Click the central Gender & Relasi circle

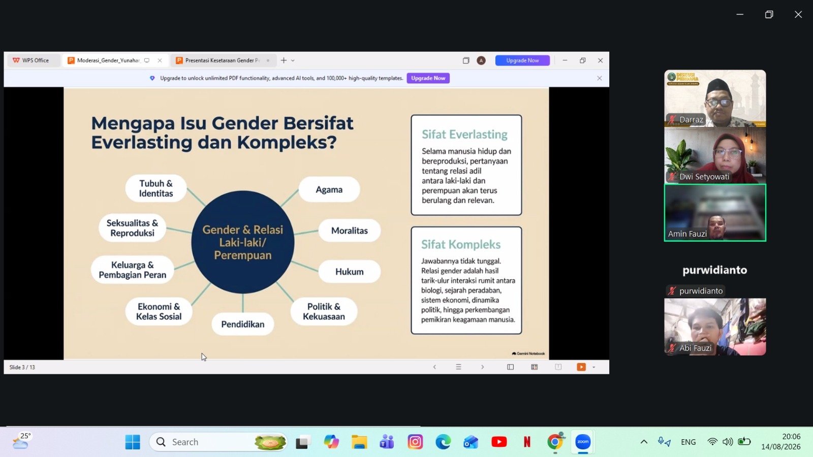point(243,242)
